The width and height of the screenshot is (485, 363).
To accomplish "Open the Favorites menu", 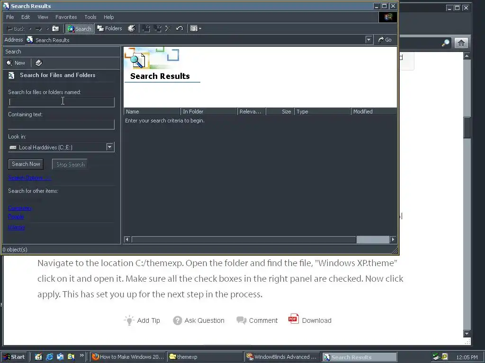I will point(66,17).
